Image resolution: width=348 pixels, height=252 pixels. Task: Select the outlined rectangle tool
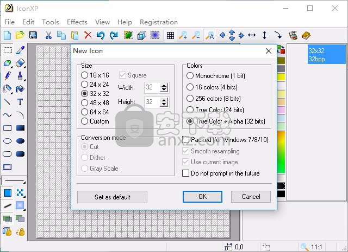(x=8, y=128)
